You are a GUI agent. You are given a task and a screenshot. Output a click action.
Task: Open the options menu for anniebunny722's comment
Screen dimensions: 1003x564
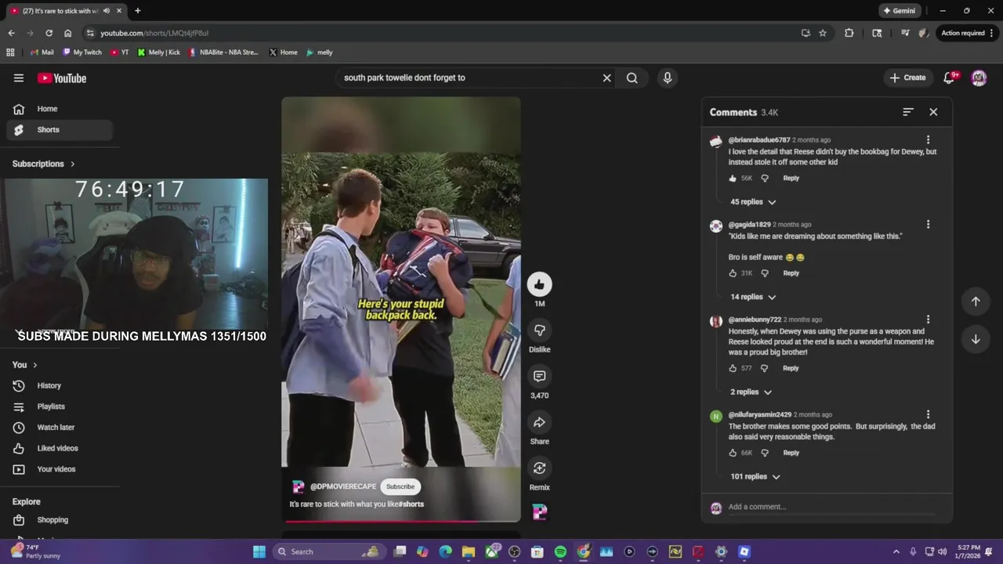pos(928,320)
